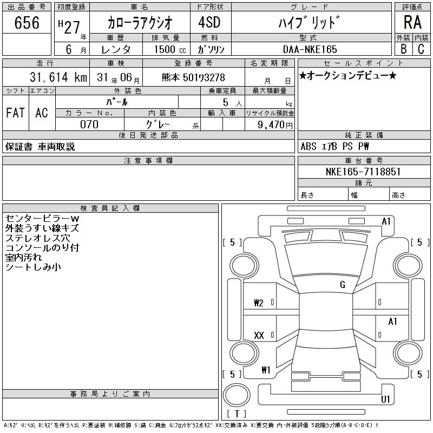Click the W1 mark on the diagram
The height and width of the screenshot is (433, 433).
pyautogui.click(x=266, y=370)
